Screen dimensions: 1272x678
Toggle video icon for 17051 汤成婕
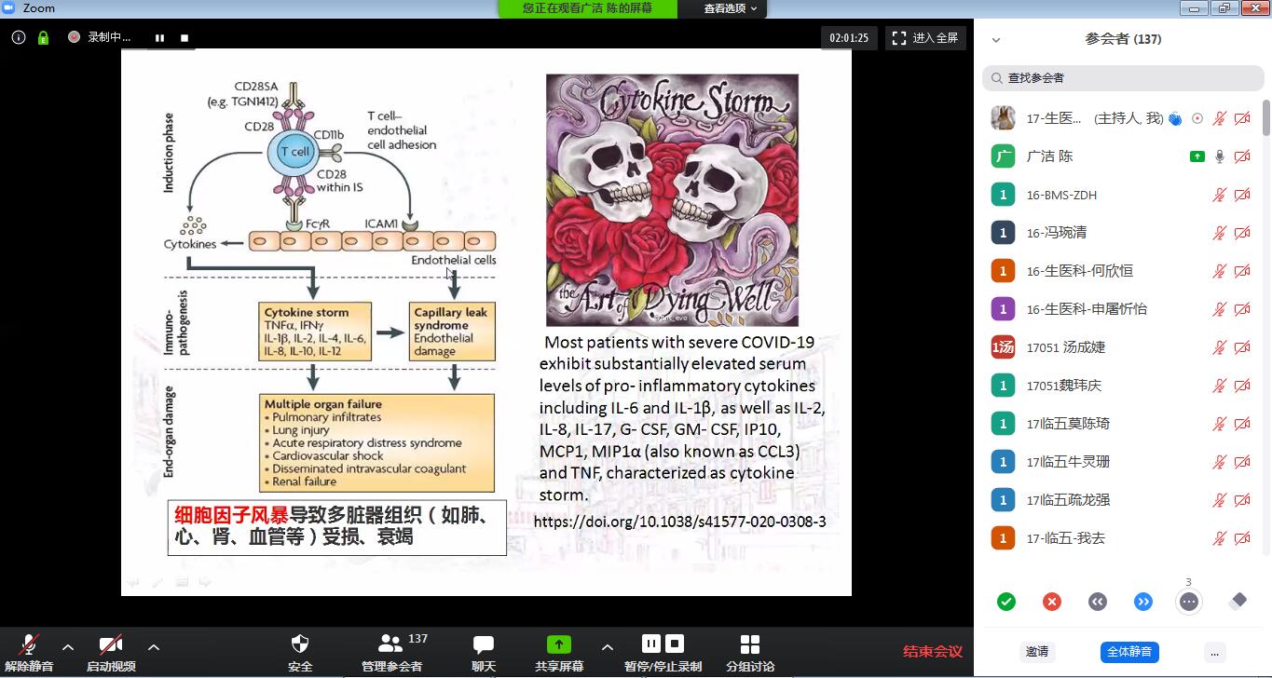pyautogui.click(x=1242, y=347)
